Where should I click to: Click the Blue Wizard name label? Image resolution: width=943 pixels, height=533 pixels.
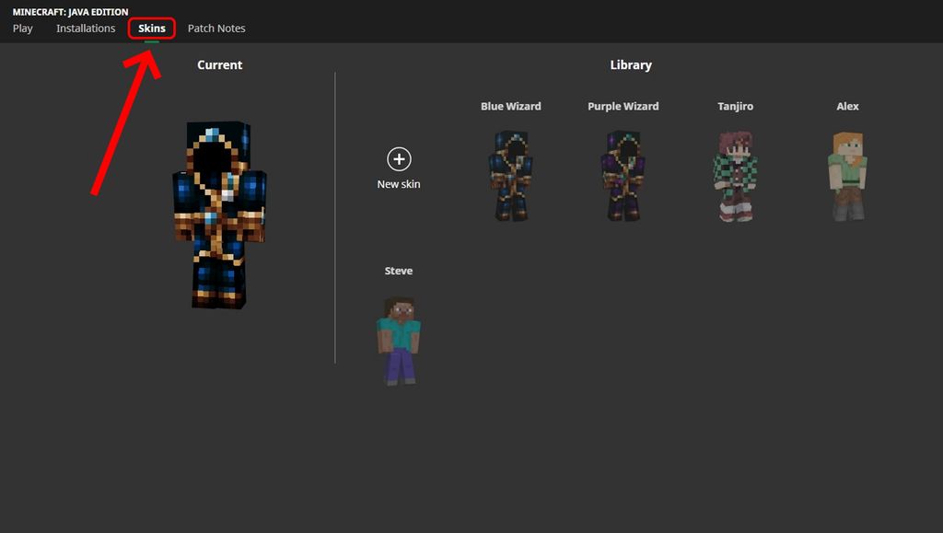click(x=510, y=106)
